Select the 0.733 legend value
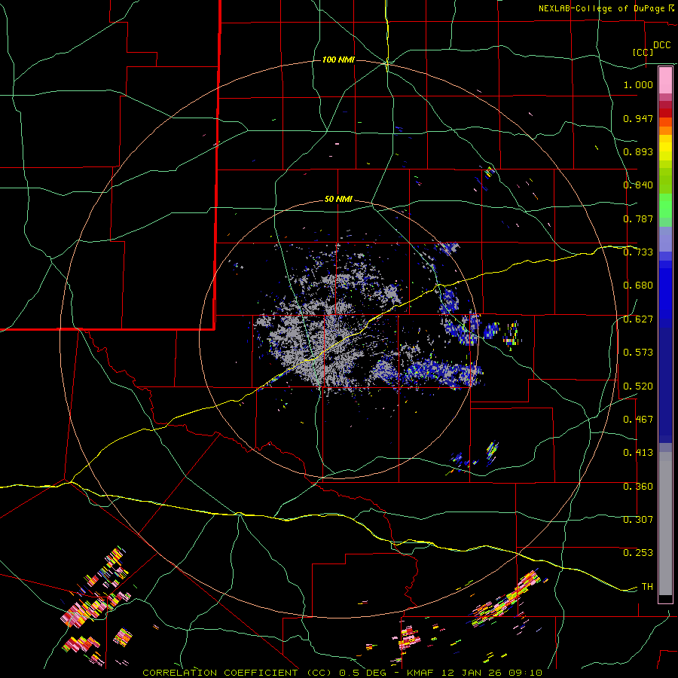This screenshot has width=678, height=678. 638,252
